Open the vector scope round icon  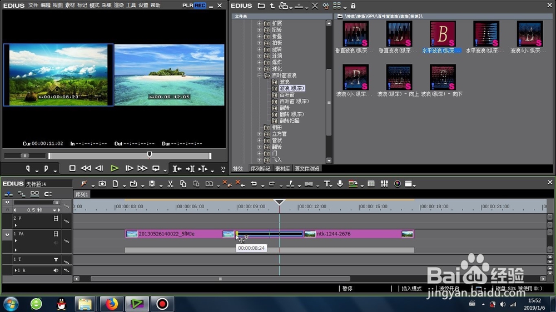point(398,184)
